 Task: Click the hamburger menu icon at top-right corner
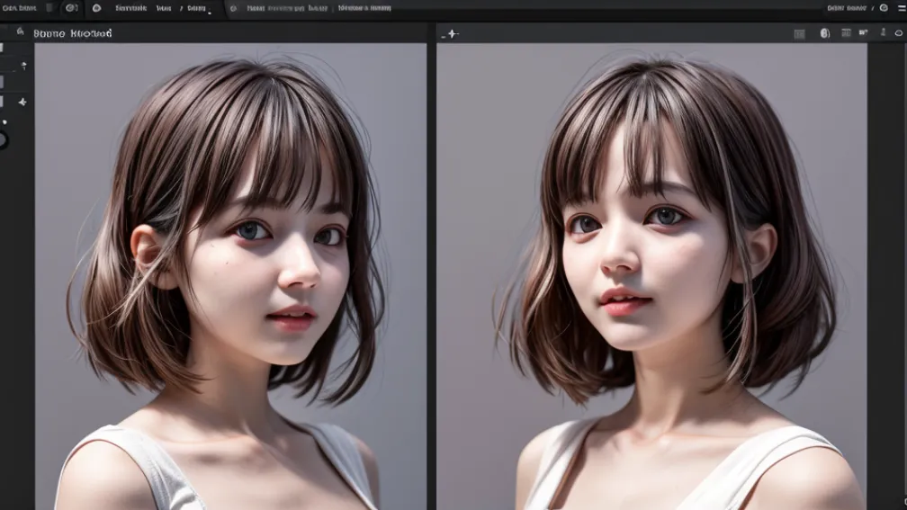click(x=901, y=8)
